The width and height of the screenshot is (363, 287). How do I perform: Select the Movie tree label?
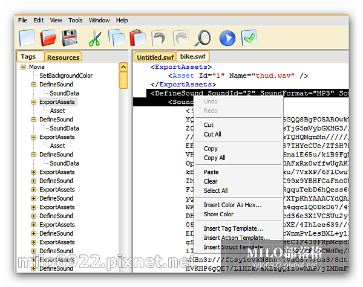(37, 67)
